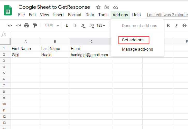Select the Gigi cell

tap(26, 55)
